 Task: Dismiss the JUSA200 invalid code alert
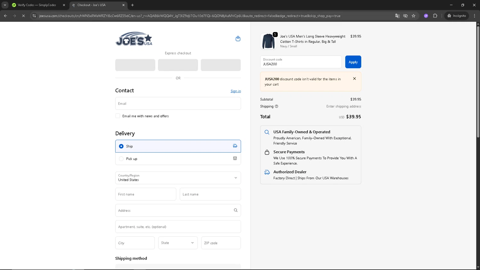pos(354,79)
